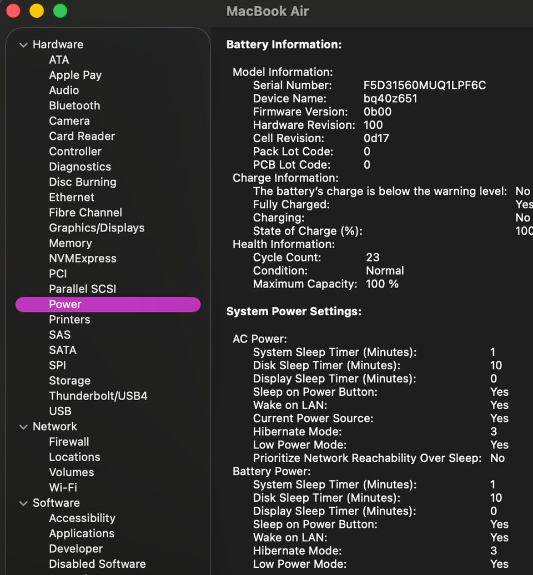Collapse the Software section chevron

[x=23, y=503]
